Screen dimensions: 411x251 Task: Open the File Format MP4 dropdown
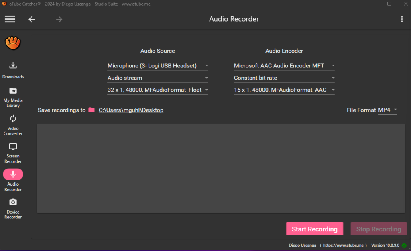(x=387, y=110)
